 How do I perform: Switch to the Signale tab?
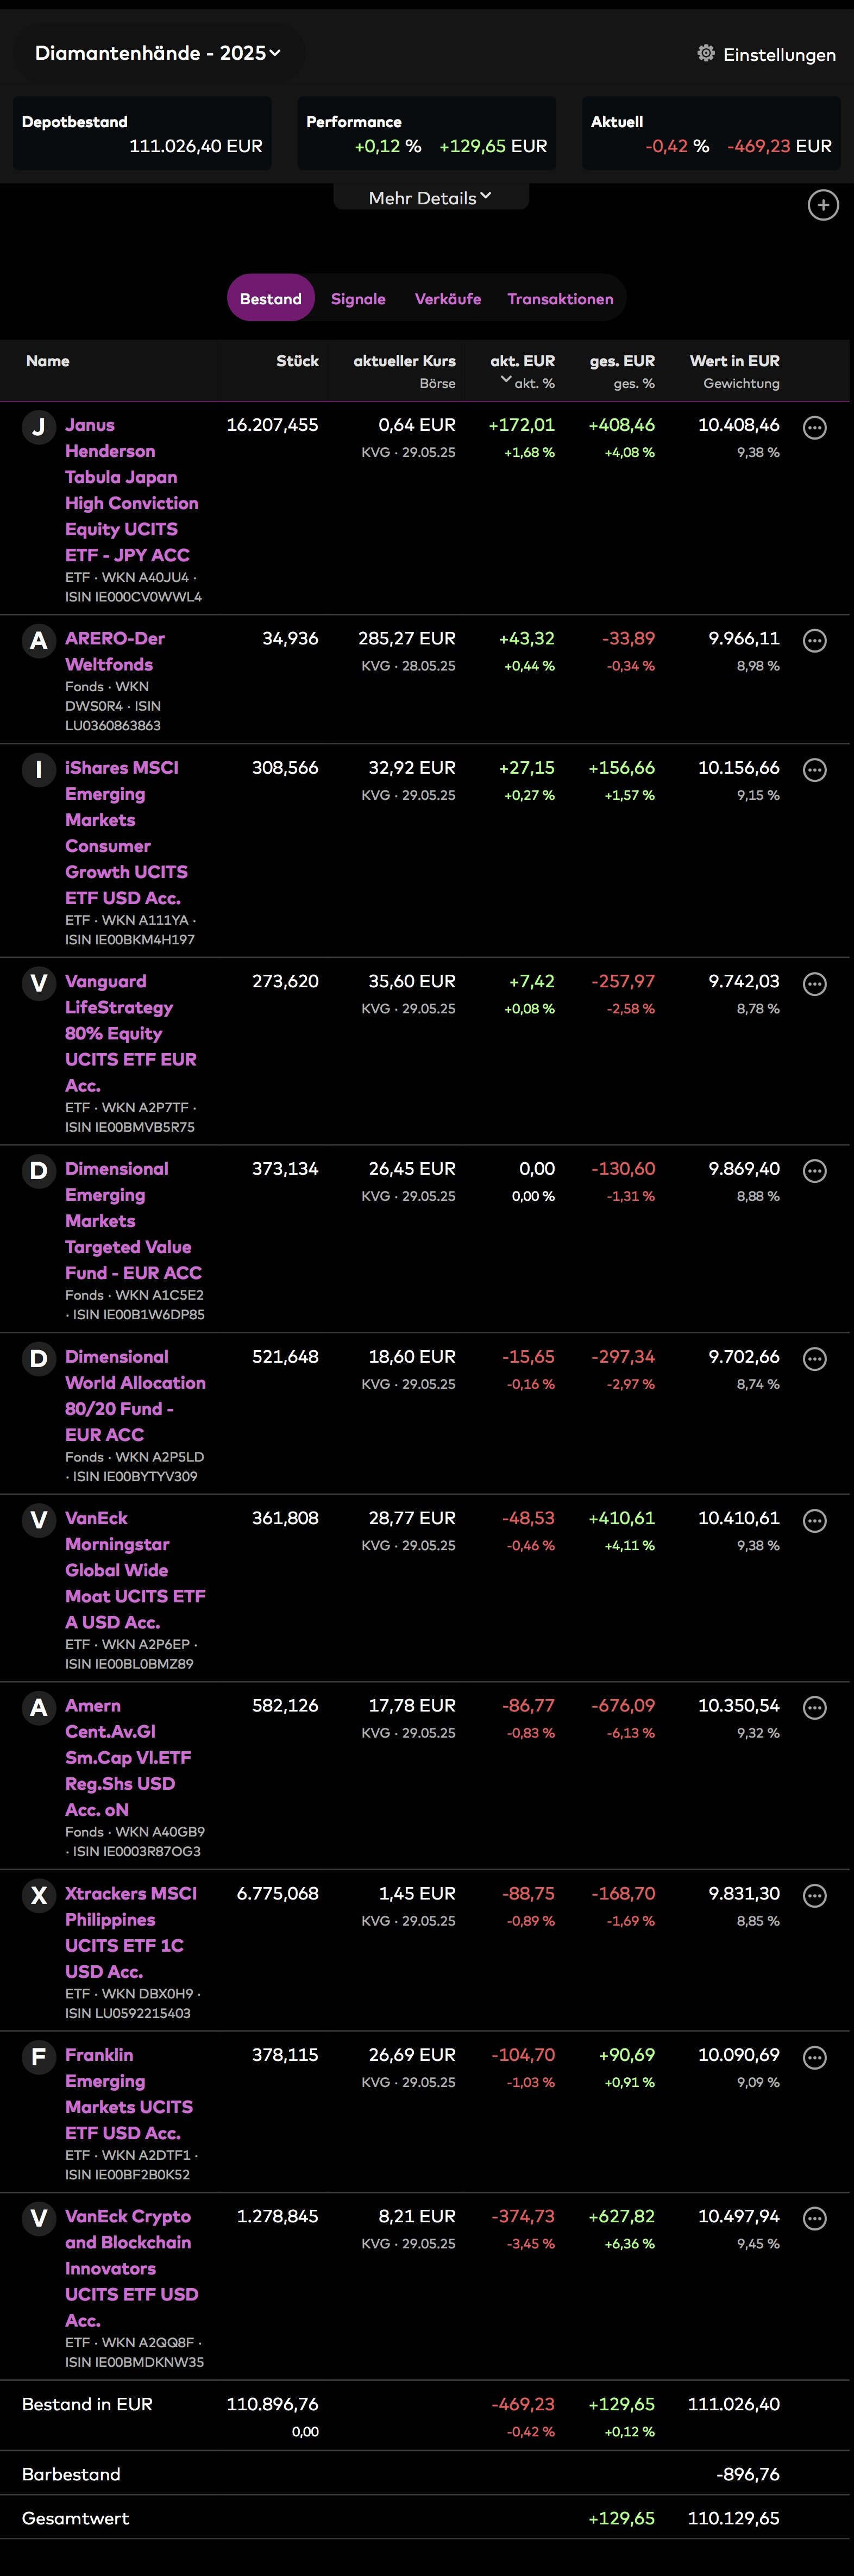358,299
